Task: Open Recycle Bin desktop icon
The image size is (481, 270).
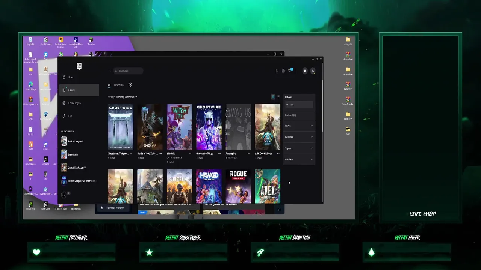Action: [x=30, y=42]
